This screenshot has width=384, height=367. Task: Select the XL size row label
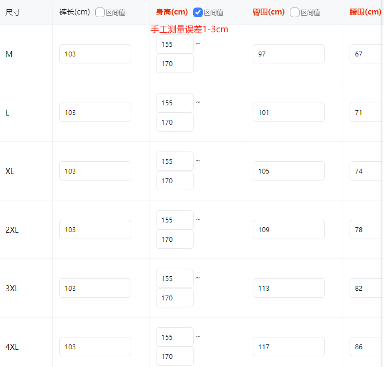(10, 171)
